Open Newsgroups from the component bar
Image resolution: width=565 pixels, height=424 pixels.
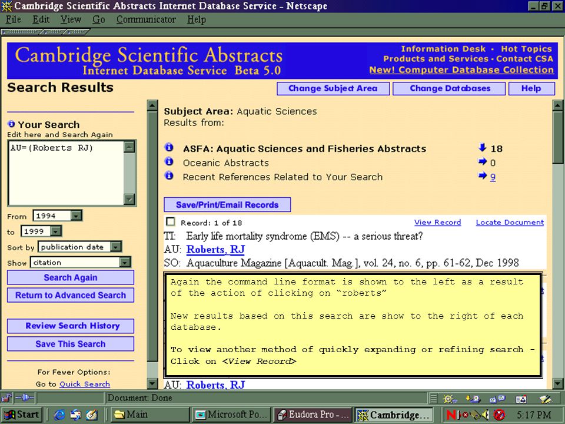[x=497, y=399]
